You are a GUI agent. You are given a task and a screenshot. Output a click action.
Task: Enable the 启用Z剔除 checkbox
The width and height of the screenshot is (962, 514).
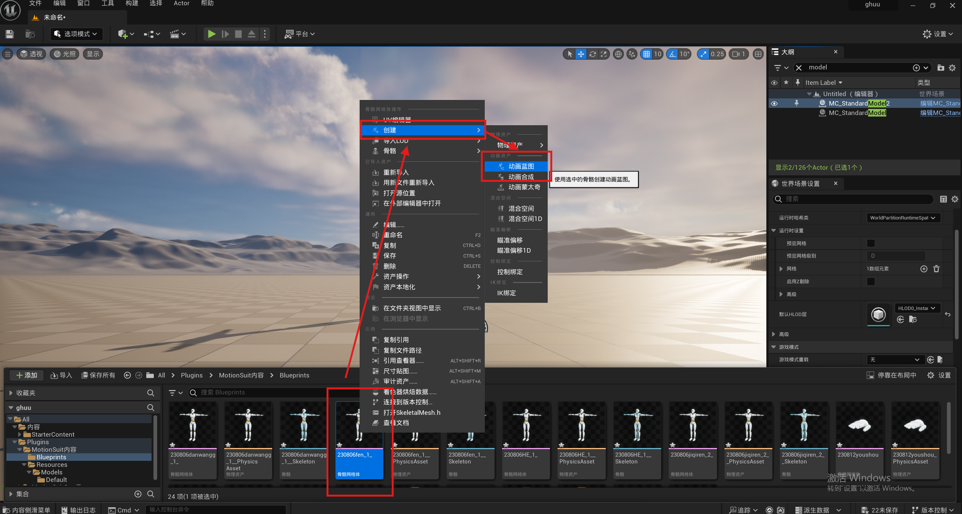pos(870,281)
